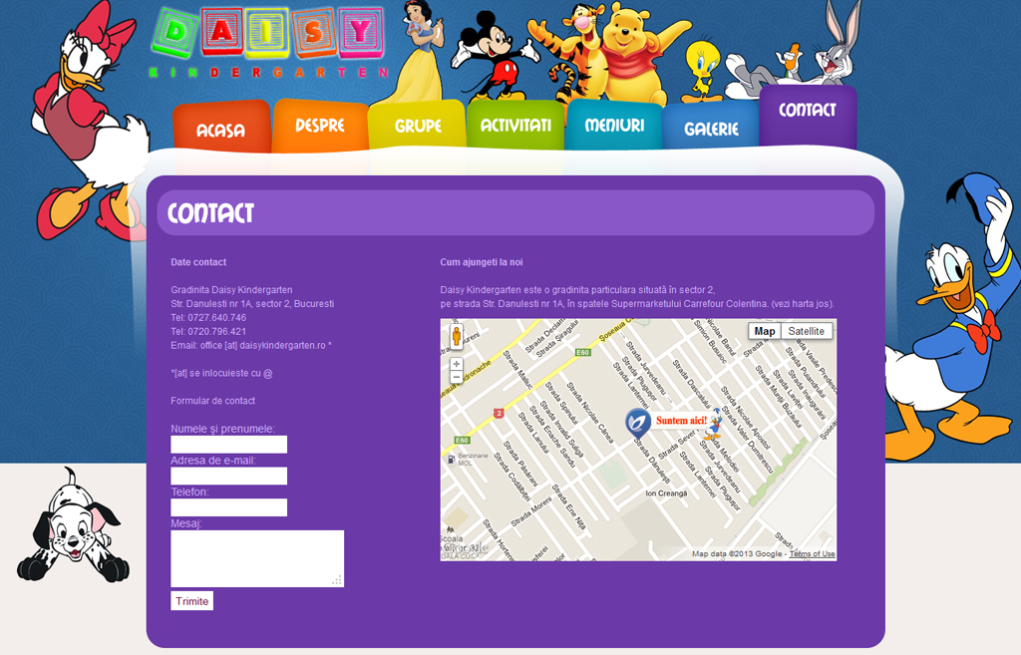1021x655 pixels.
Task: Switch map to Satellite view
Action: [806, 331]
